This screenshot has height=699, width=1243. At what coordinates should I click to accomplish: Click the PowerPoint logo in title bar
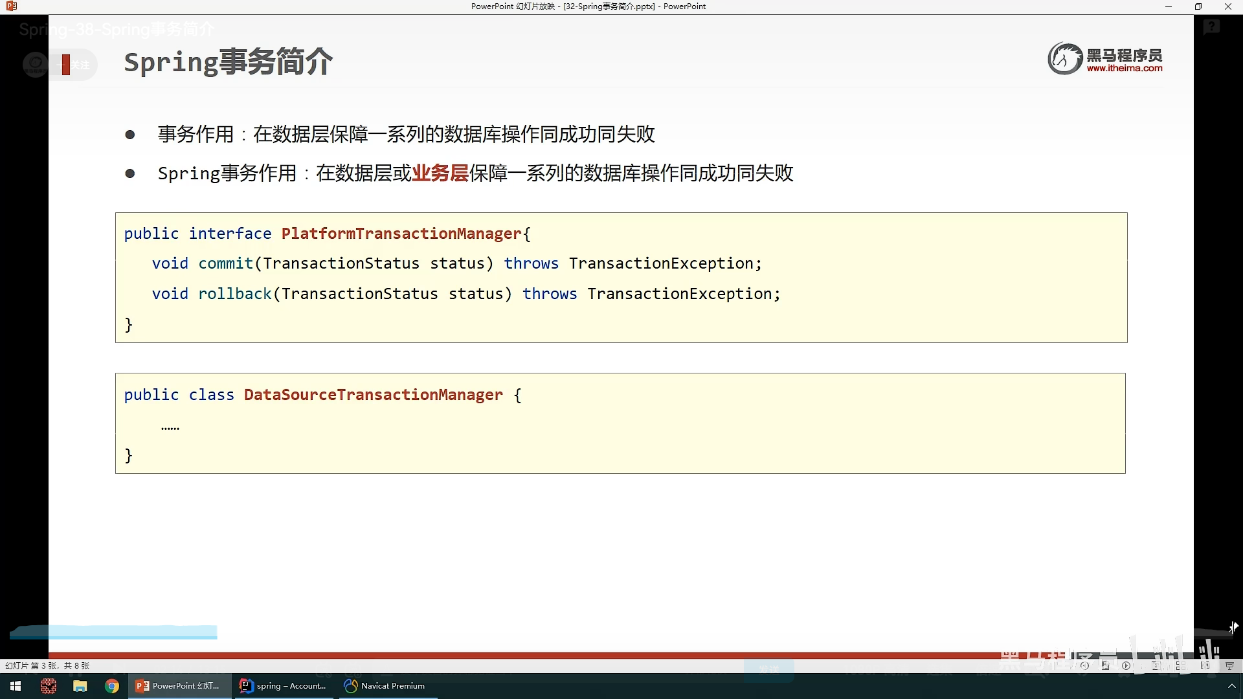click(11, 6)
